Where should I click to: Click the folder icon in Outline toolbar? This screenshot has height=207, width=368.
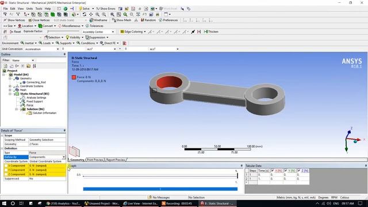tap(28, 66)
